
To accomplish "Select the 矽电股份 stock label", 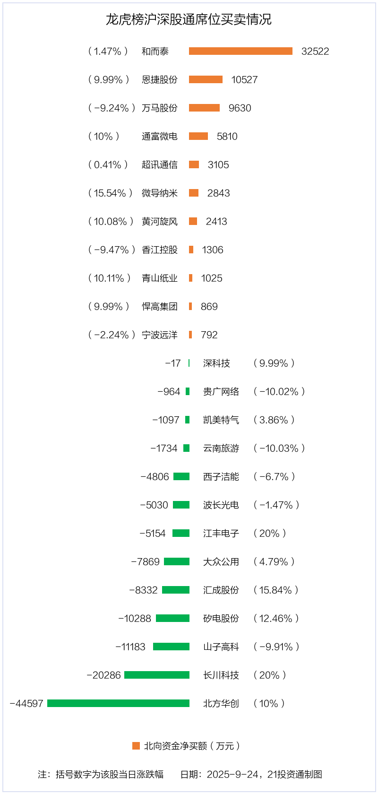I will click(x=221, y=618).
